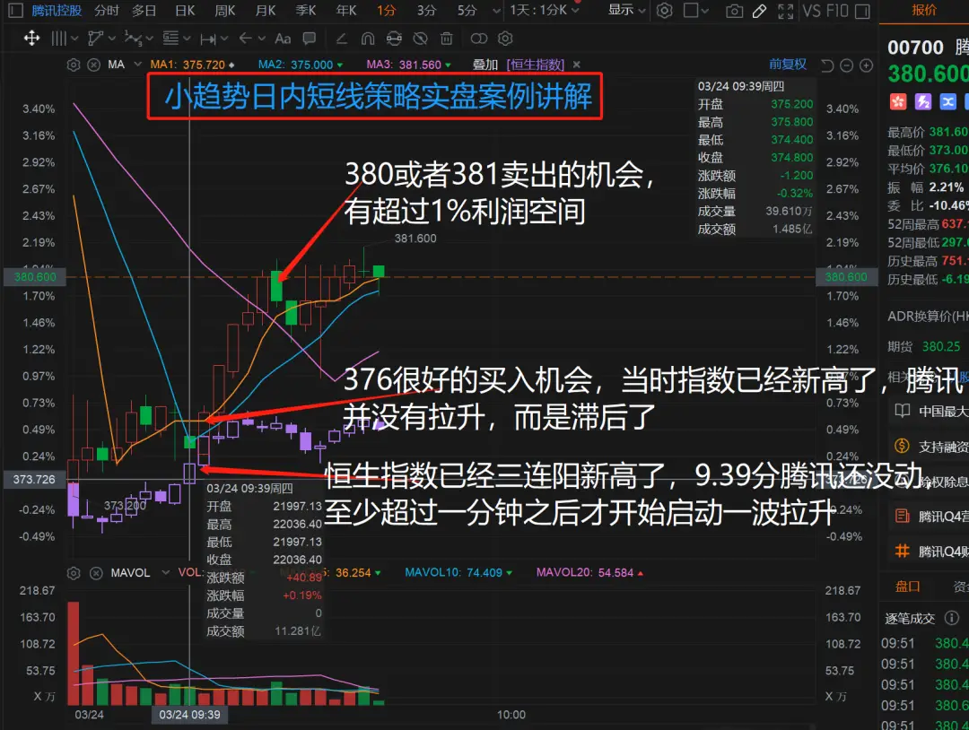Screen dimensions: 969x730
Task: Undo the chart change with the arrow icon
Action: [827, 65]
